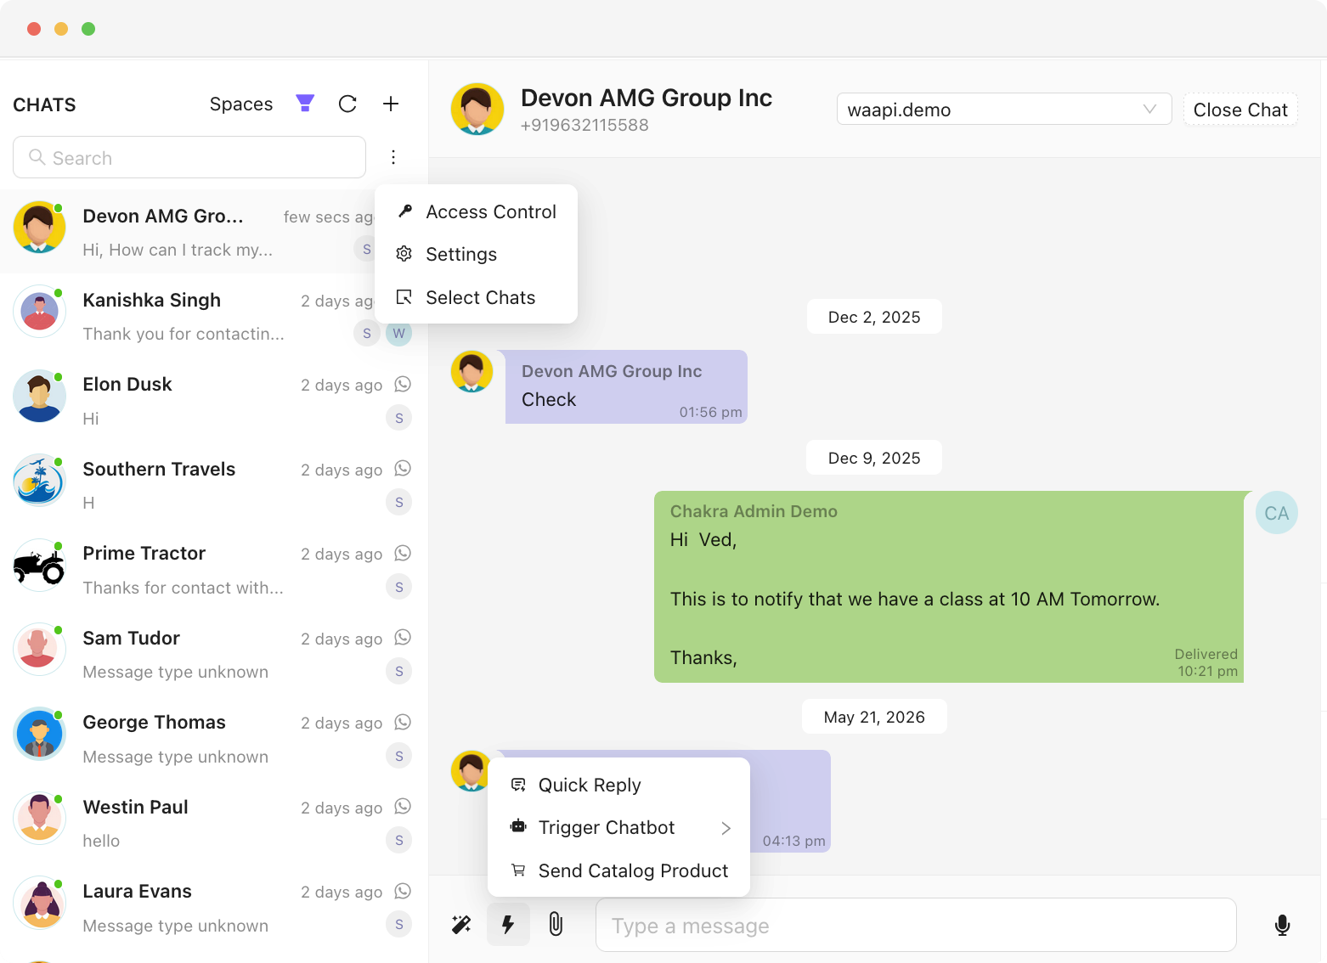
Task: Open the Kanishka Singh conversation
Action: tap(212, 316)
